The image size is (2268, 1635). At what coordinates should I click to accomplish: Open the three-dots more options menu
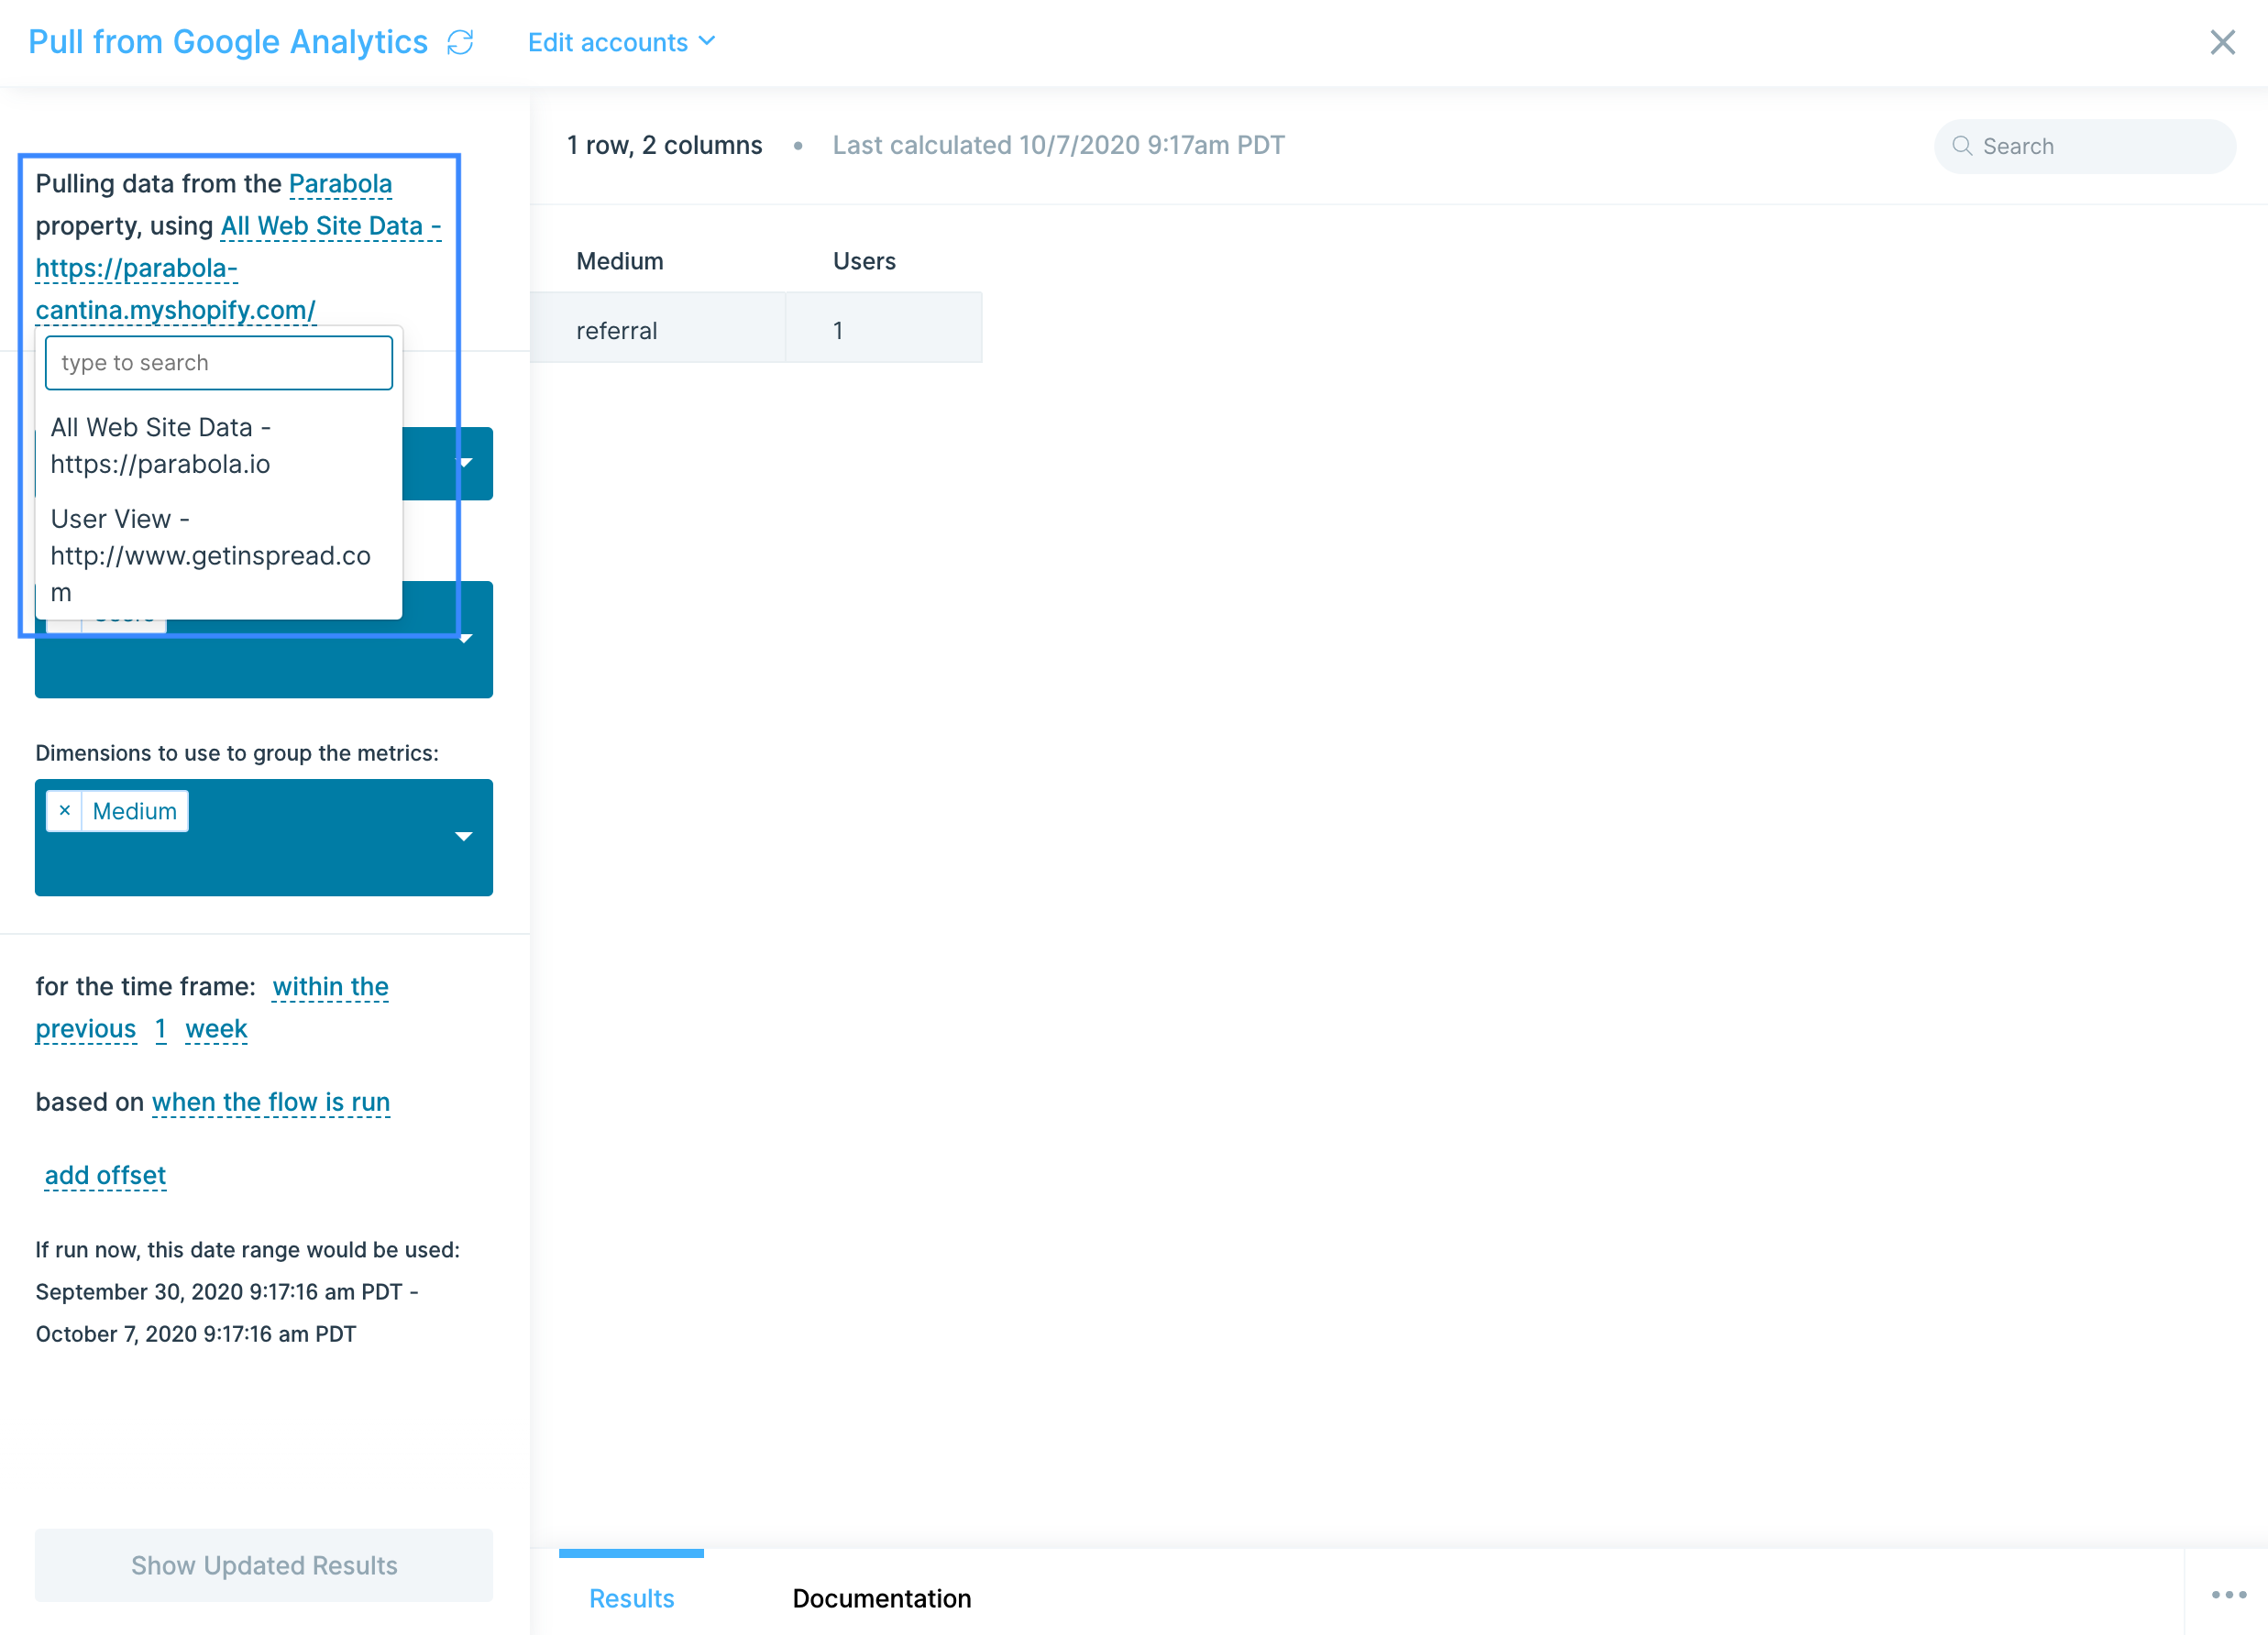pos(2229,1594)
